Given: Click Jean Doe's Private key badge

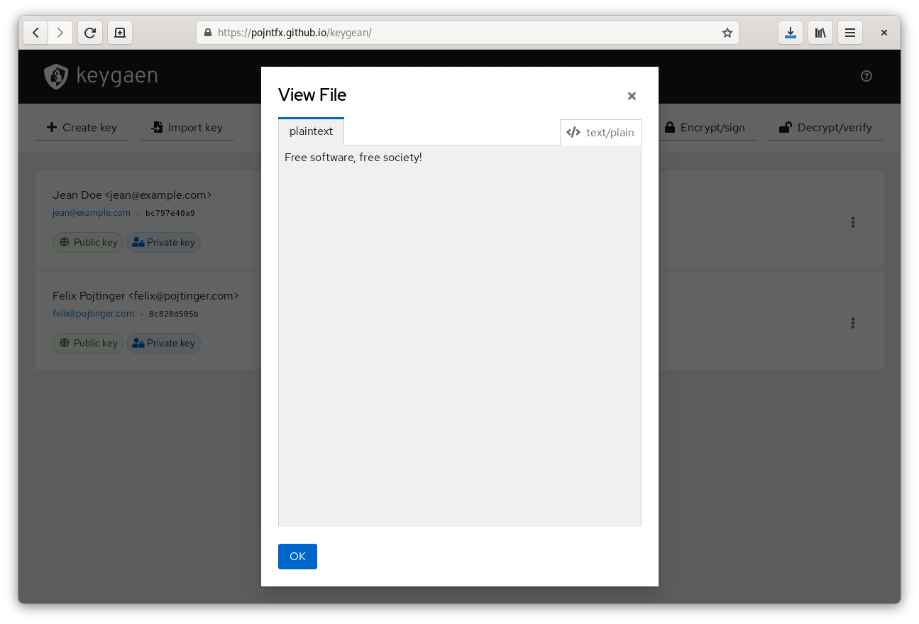Looking at the screenshot, I should [164, 242].
